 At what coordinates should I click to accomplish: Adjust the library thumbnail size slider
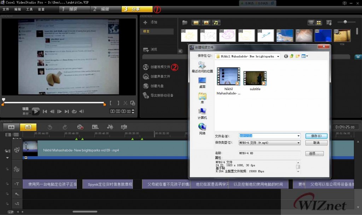coord(345,22)
